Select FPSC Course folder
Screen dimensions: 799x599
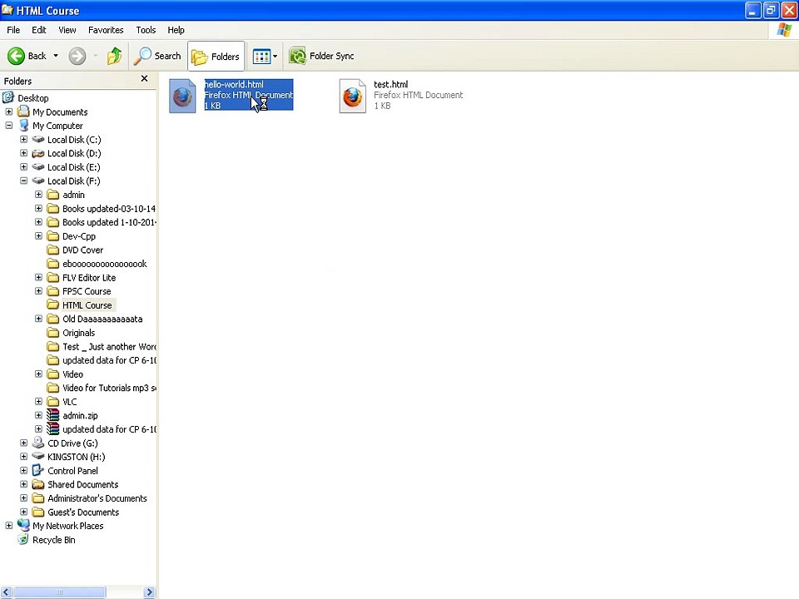click(x=87, y=291)
